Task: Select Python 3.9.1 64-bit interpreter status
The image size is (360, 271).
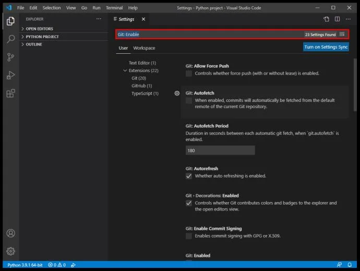Action: (25, 265)
